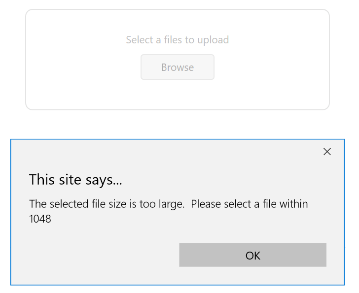Screen dimensions: 359x293
Task: Click the top edge of the alert dialog
Action: click(178, 140)
